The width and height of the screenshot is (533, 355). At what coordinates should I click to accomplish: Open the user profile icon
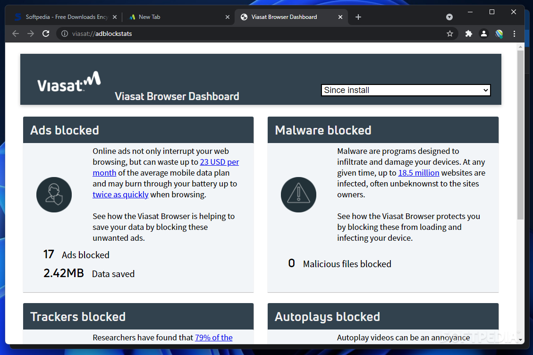[x=484, y=34]
